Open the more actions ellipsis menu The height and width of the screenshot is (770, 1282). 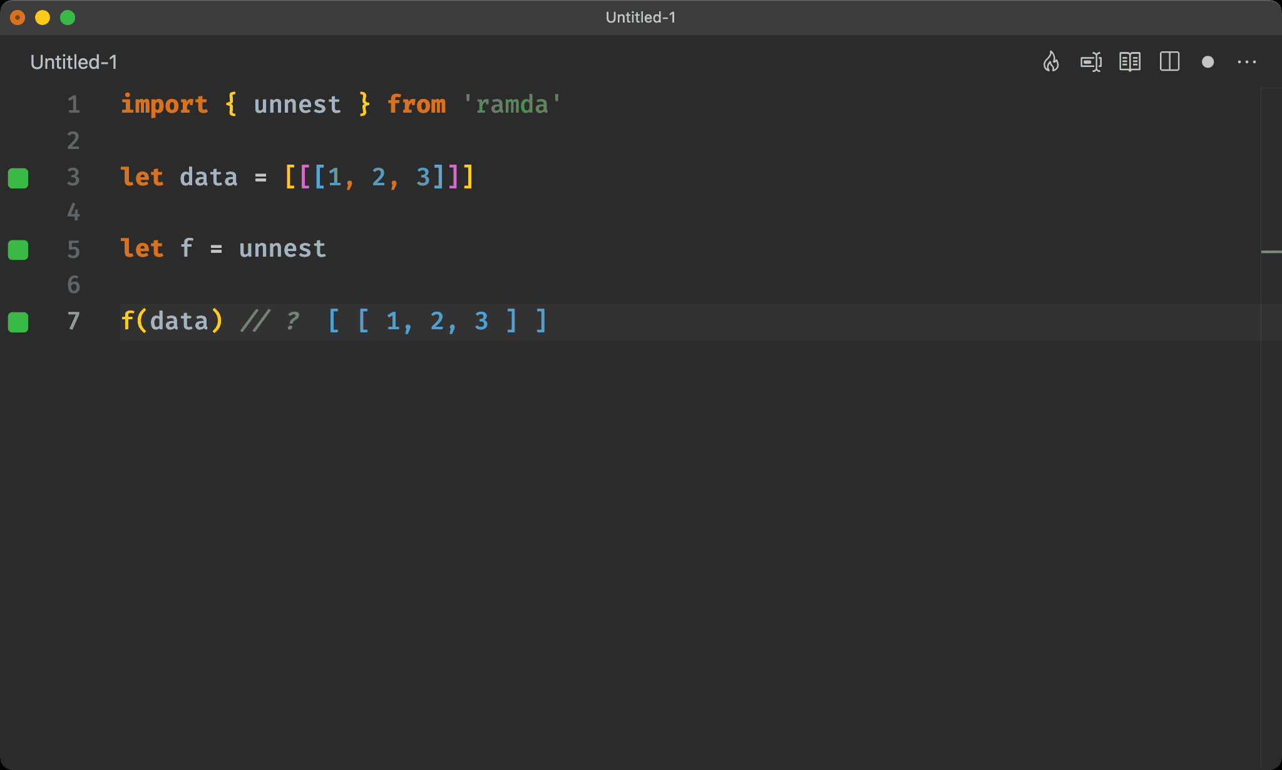(x=1247, y=62)
